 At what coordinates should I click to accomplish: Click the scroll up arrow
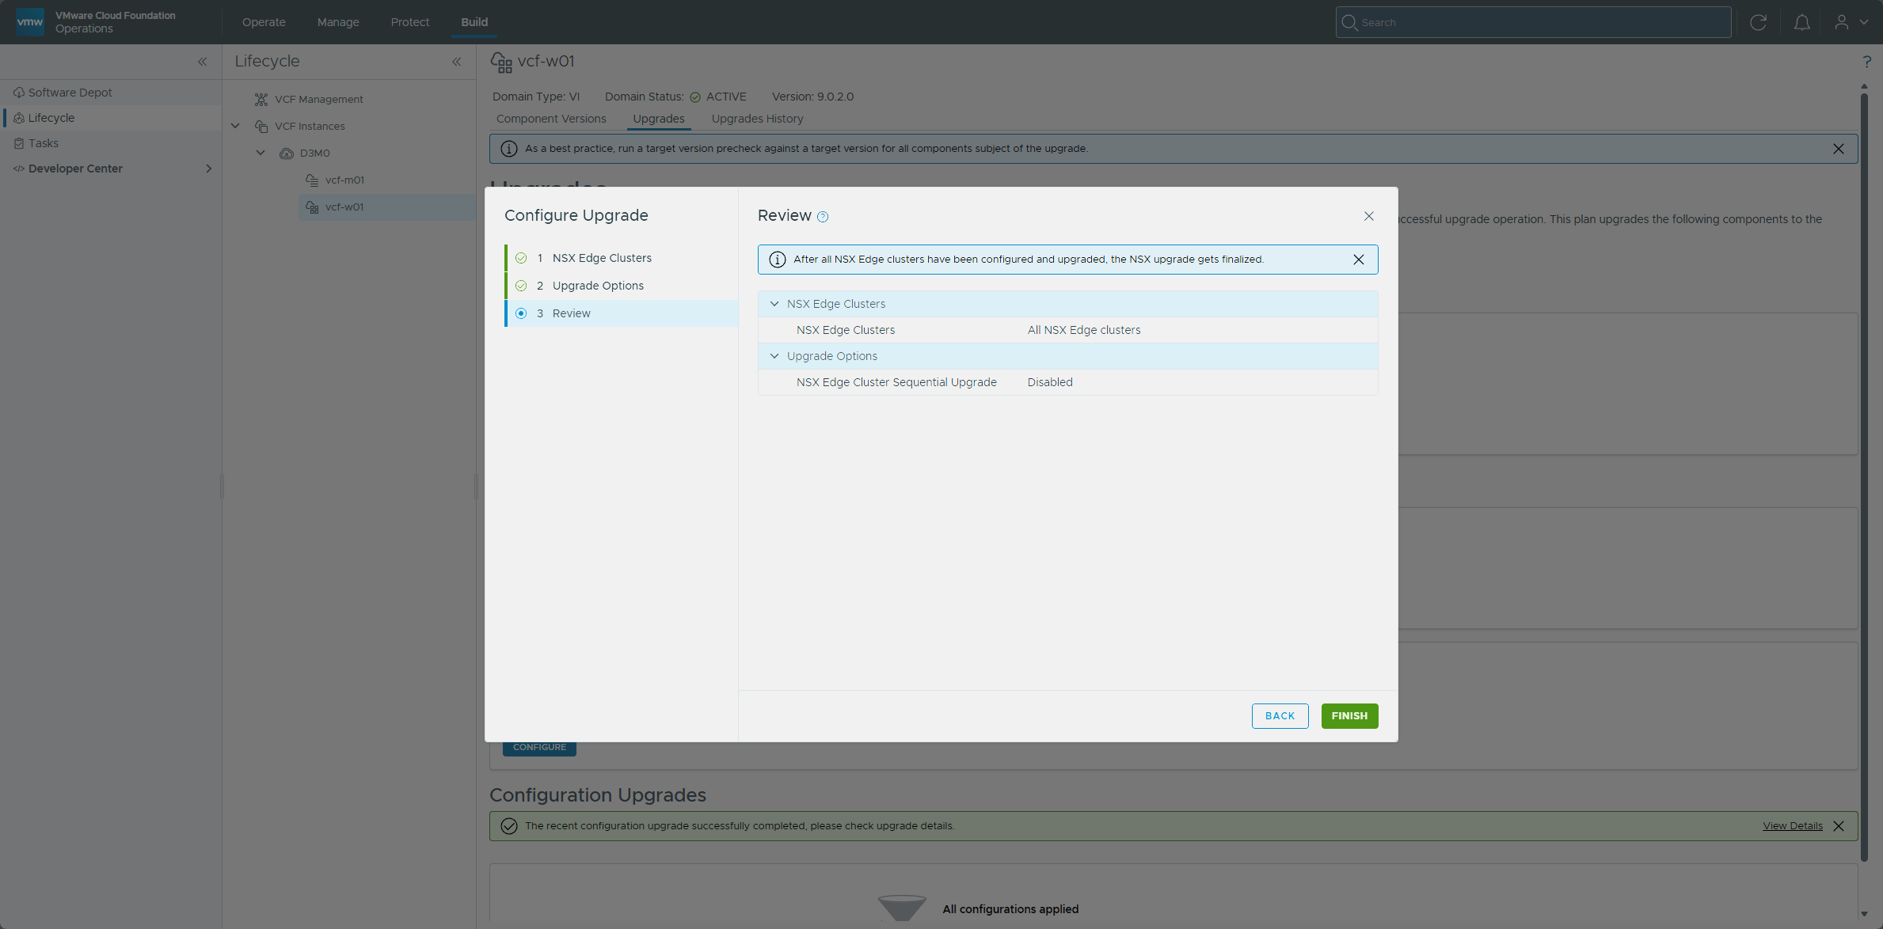(x=1864, y=86)
